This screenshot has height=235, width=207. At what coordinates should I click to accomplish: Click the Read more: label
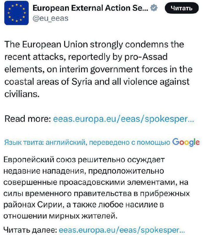pos(27,120)
